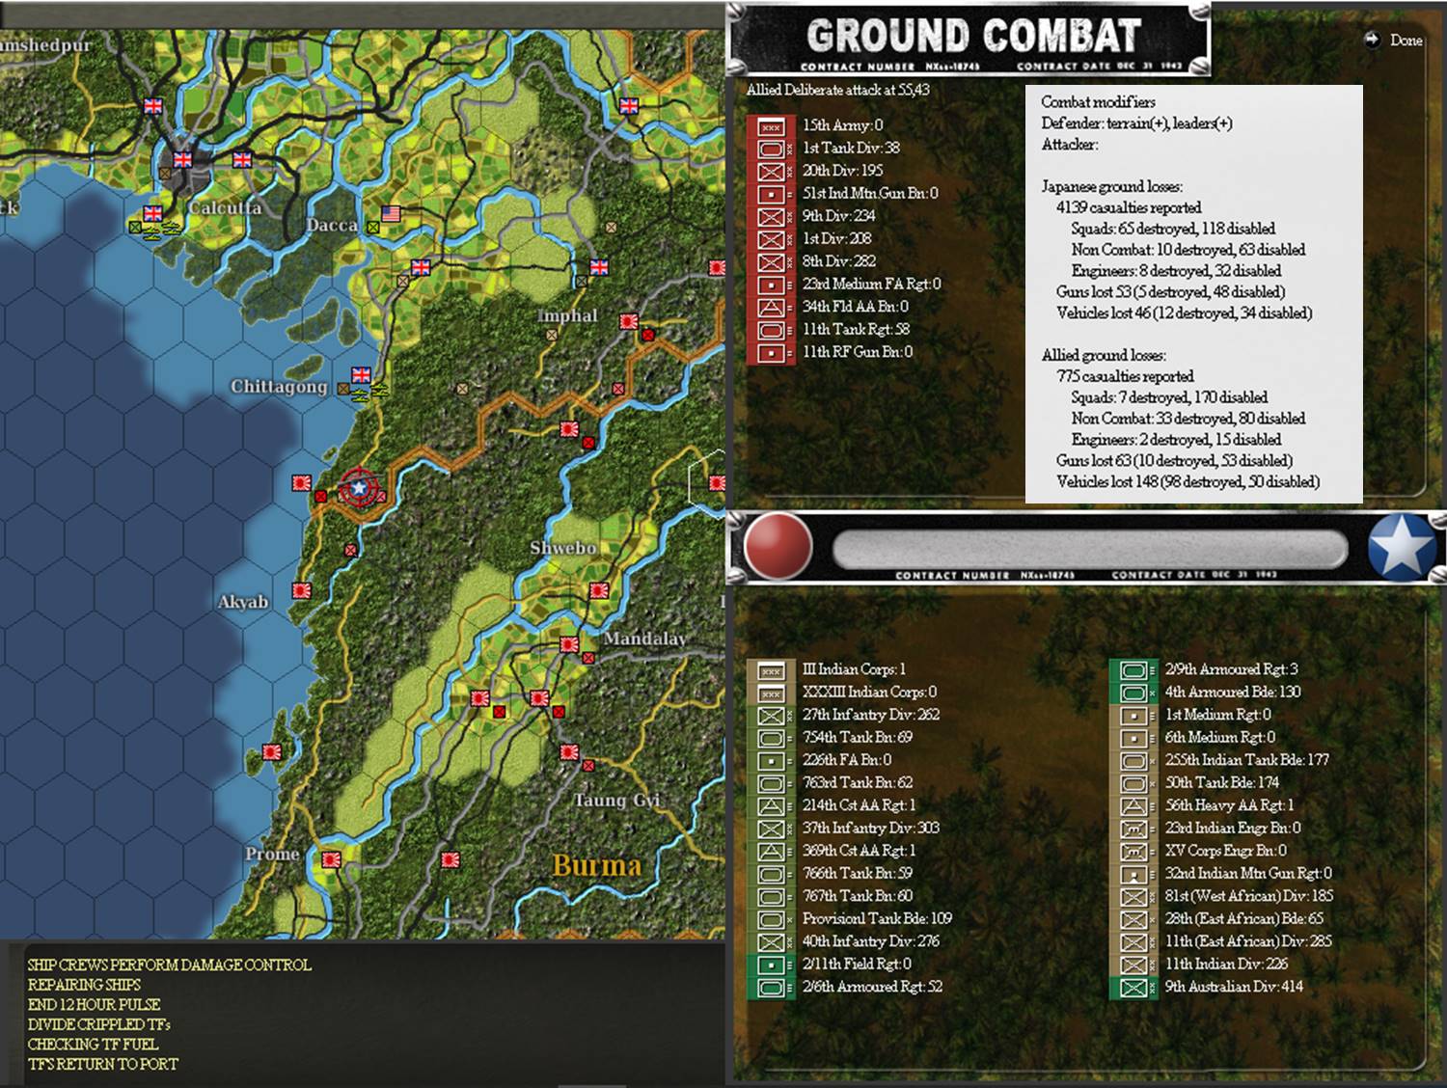Click the 9th Div unit icon

point(771,217)
